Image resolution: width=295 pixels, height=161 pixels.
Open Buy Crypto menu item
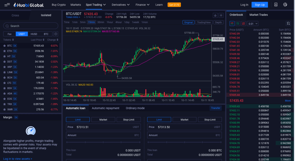(x=59, y=5)
